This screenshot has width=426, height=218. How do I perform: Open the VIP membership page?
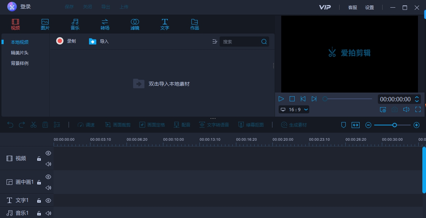pos(325,7)
